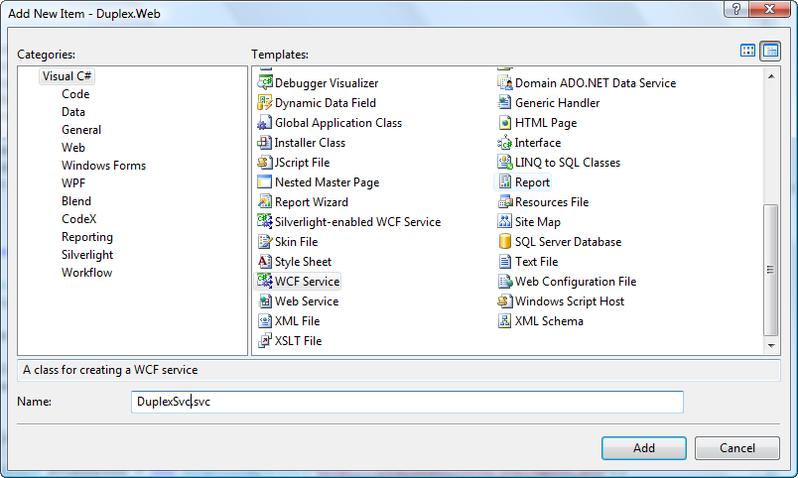The width and height of the screenshot is (798, 478).
Task: Choose the Workflow category
Action: point(86,273)
